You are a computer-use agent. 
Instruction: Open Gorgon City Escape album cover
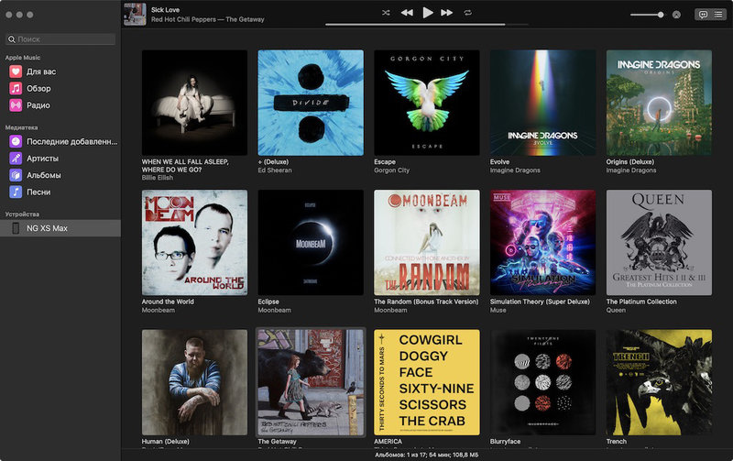pos(427,103)
